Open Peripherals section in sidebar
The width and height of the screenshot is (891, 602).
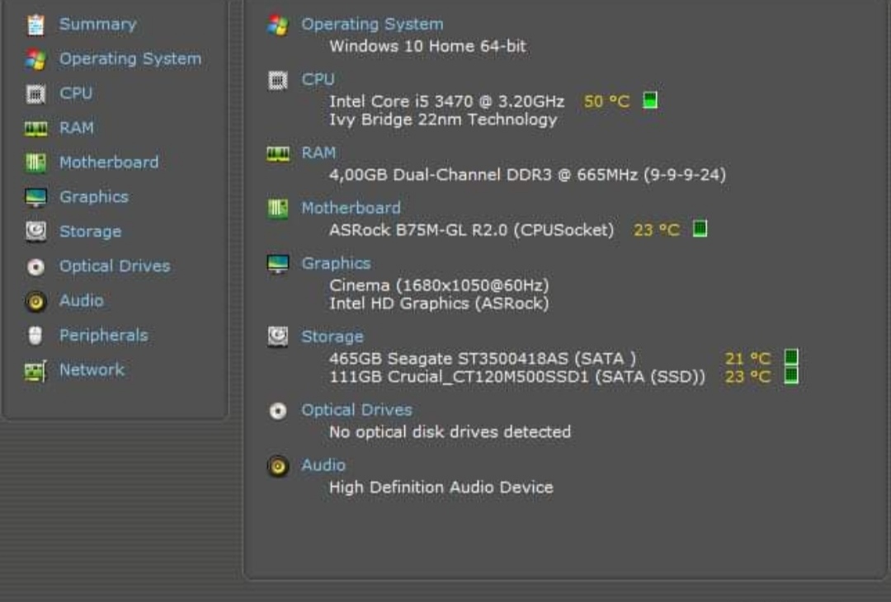coord(103,336)
